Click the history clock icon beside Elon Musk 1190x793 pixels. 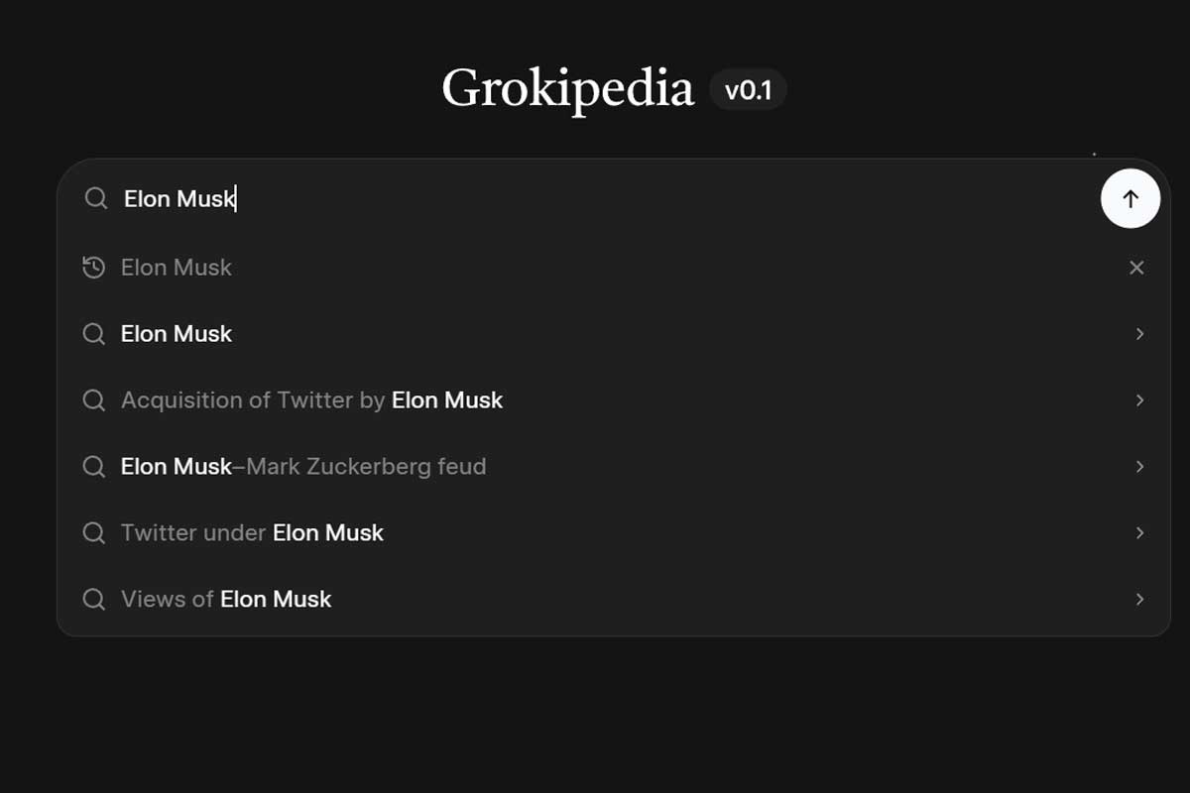click(94, 268)
